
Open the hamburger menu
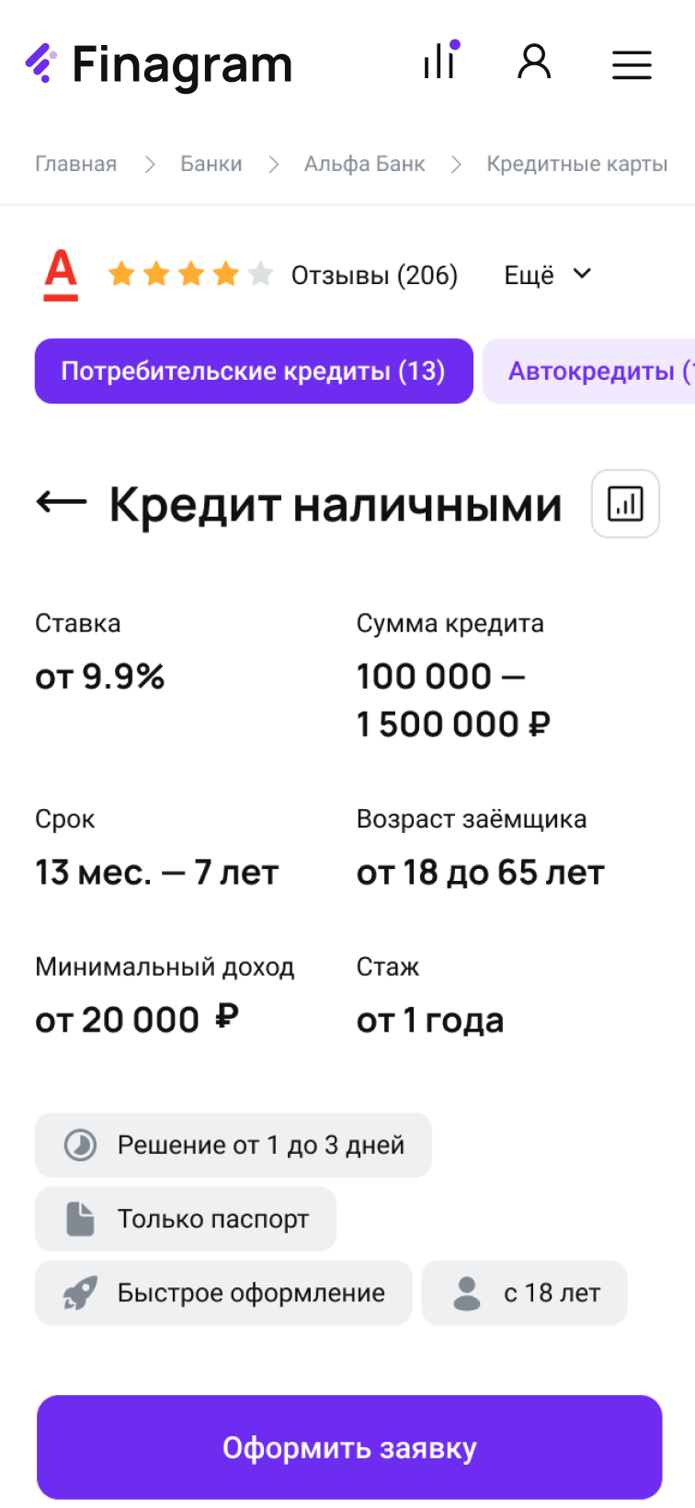click(632, 64)
